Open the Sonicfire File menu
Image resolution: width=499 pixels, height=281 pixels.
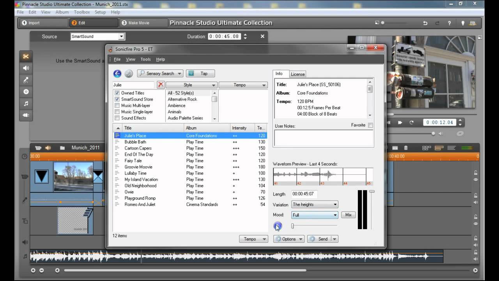click(117, 59)
